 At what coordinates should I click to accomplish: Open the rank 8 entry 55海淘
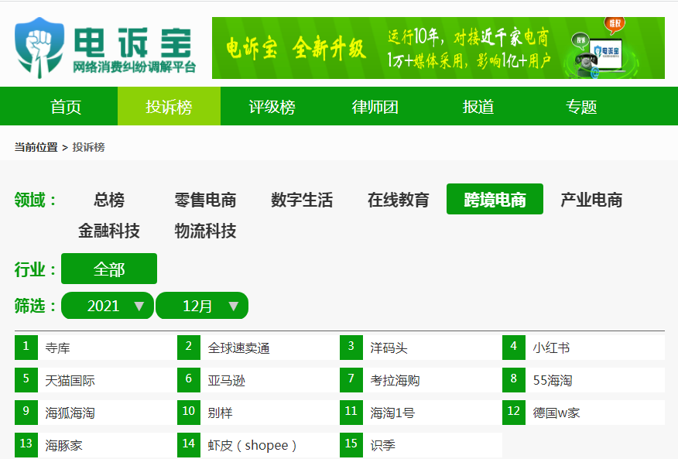click(x=584, y=380)
